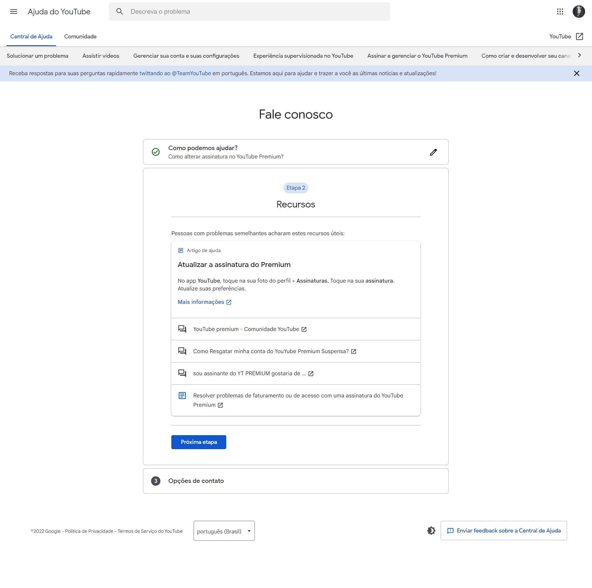
Task: Open Solucionar um problema category
Action: tap(37, 56)
